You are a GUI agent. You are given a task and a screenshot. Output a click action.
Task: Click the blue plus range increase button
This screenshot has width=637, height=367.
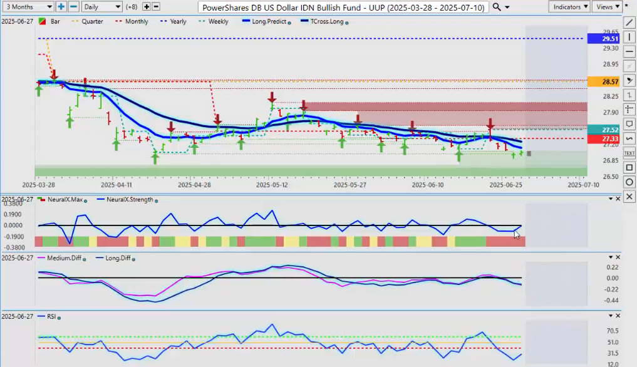pyautogui.click(x=61, y=7)
